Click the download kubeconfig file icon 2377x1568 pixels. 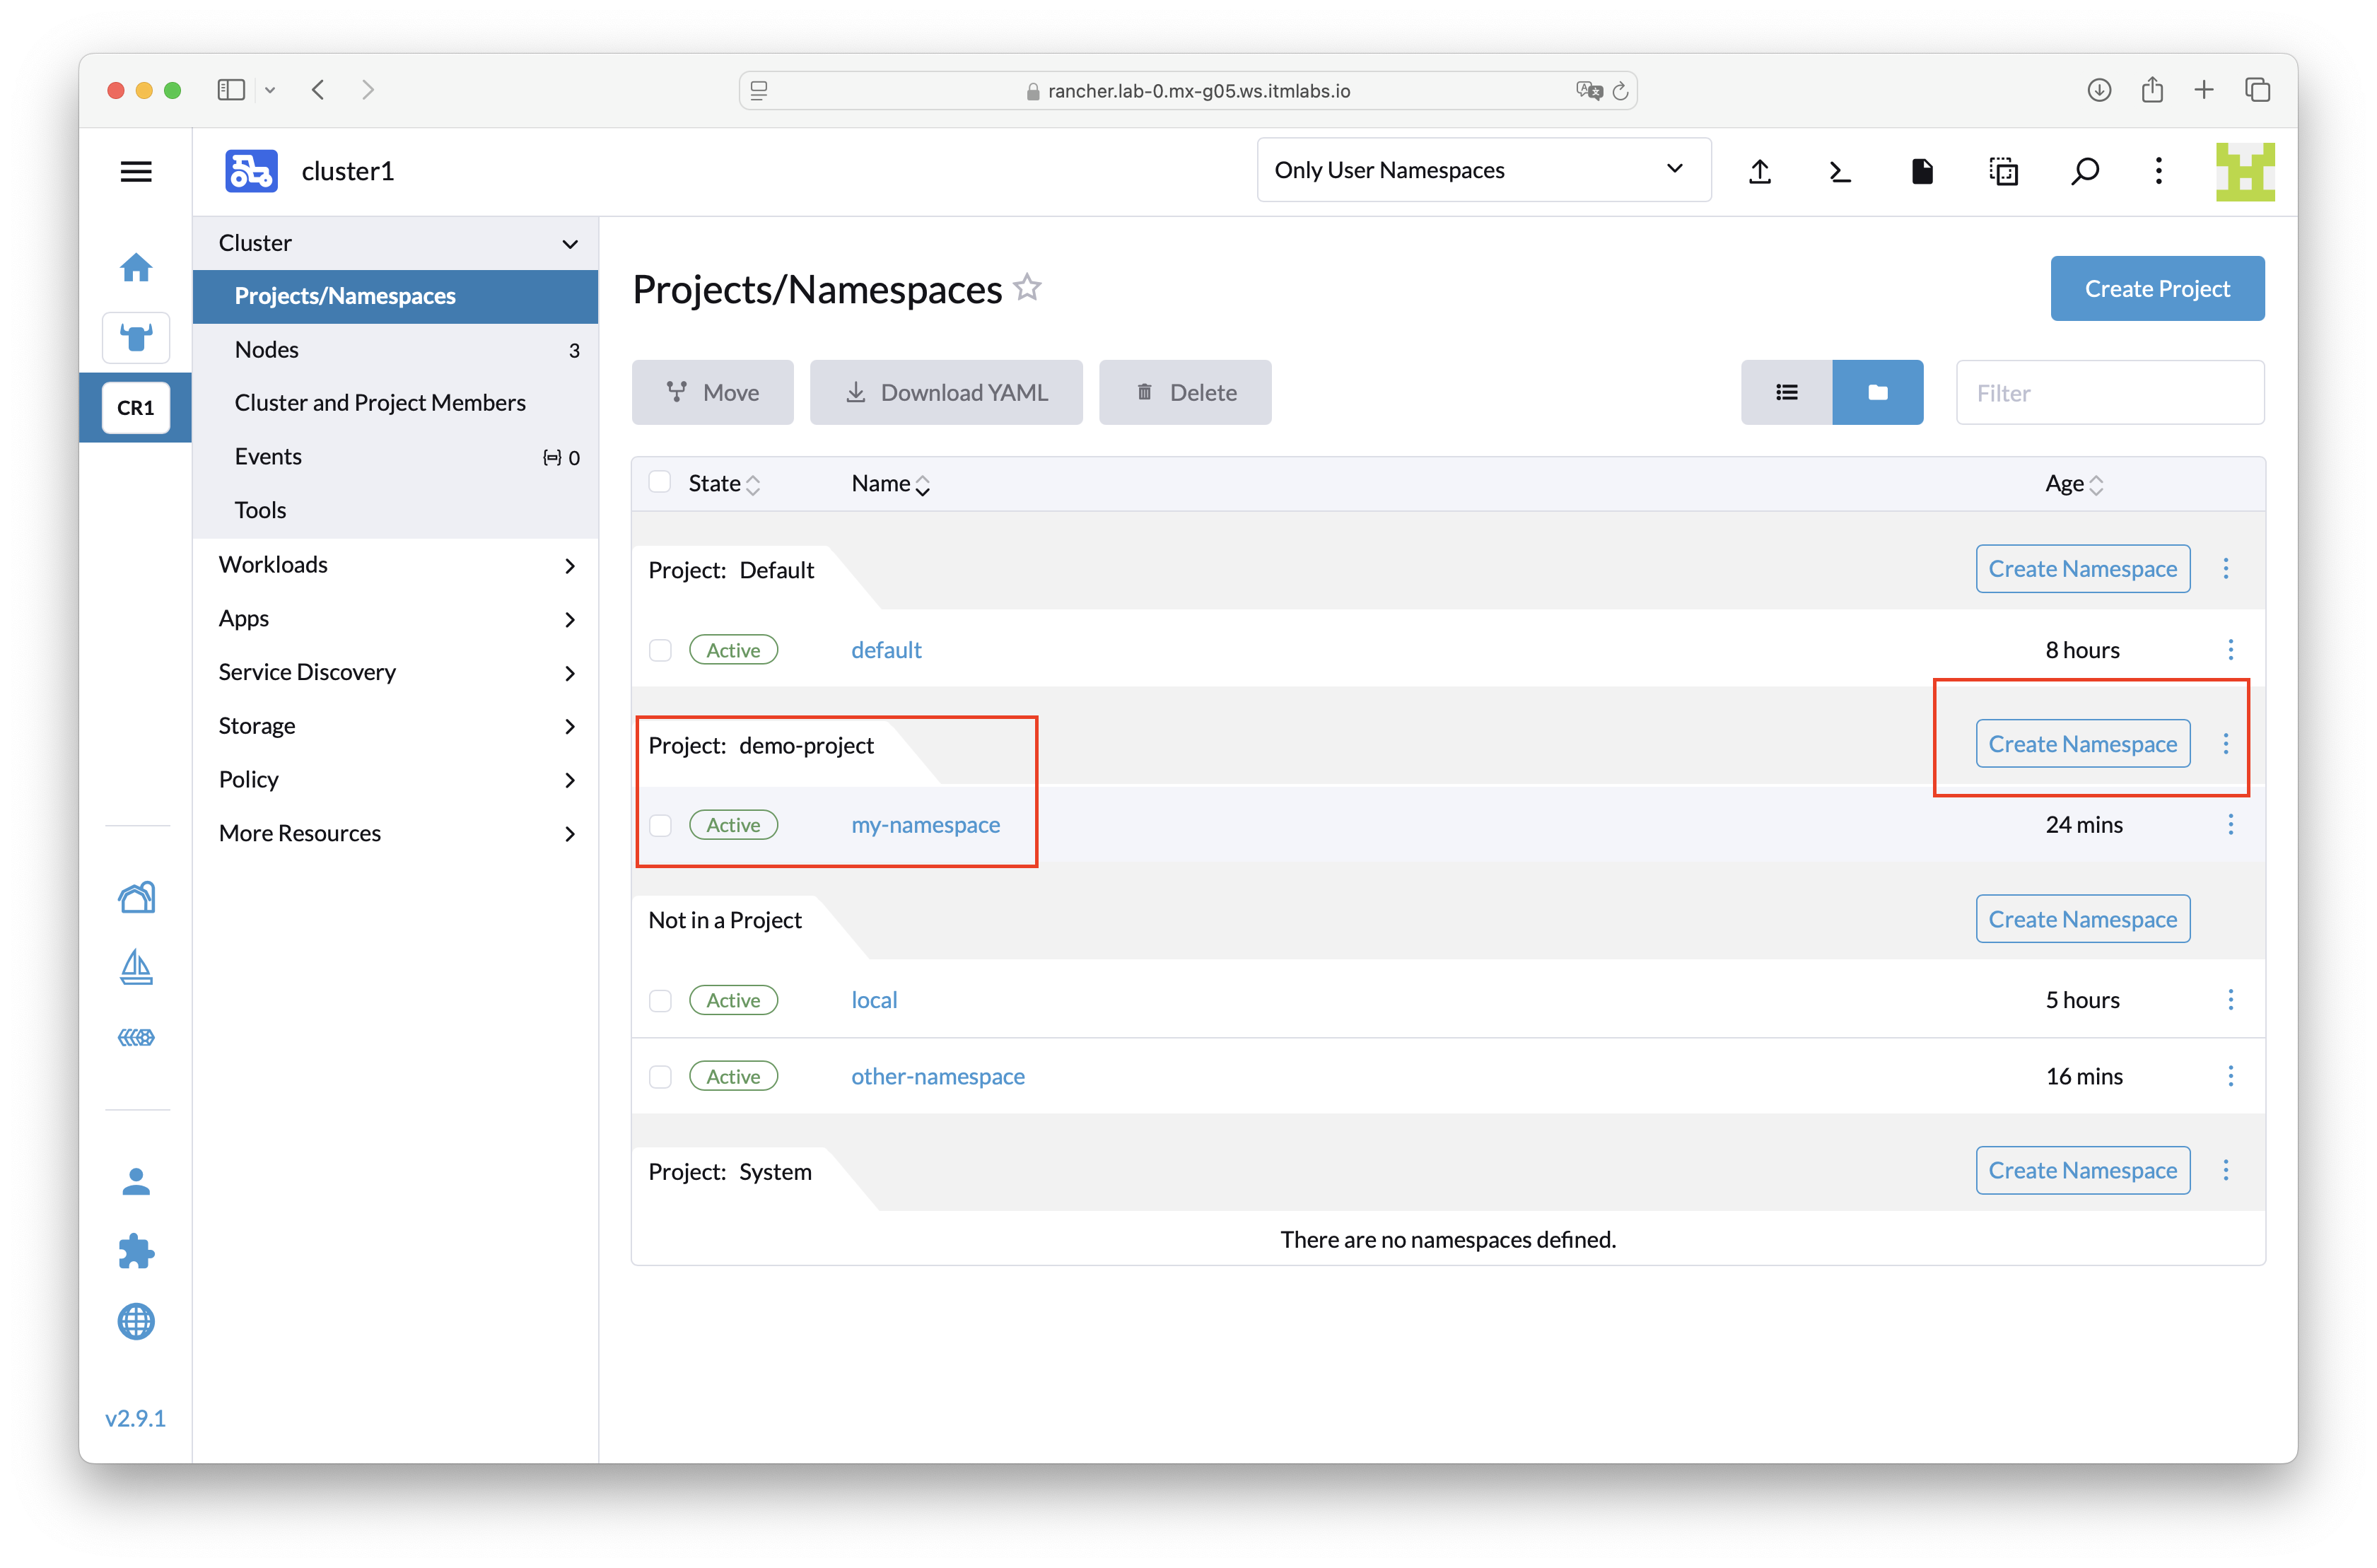click(1921, 171)
